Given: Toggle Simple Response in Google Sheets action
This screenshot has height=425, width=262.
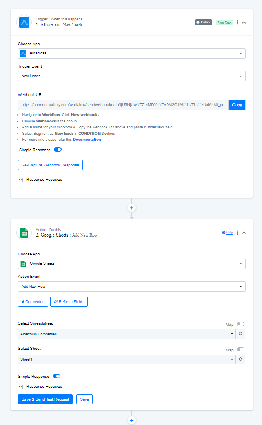Looking at the screenshot, I should [56, 376].
